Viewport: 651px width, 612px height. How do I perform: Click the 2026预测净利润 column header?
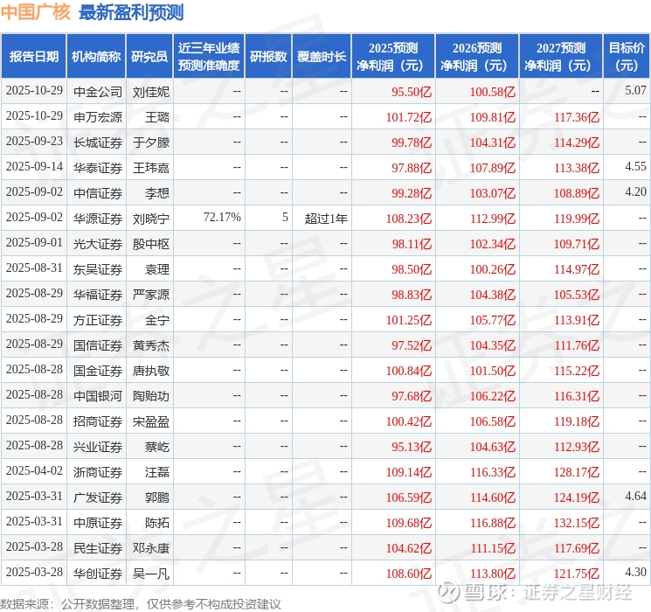(x=477, y=57)
